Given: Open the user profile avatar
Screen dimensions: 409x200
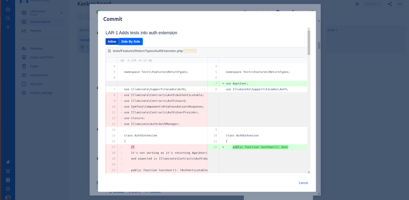Looking at the screenshot, I should coord(8,197).
